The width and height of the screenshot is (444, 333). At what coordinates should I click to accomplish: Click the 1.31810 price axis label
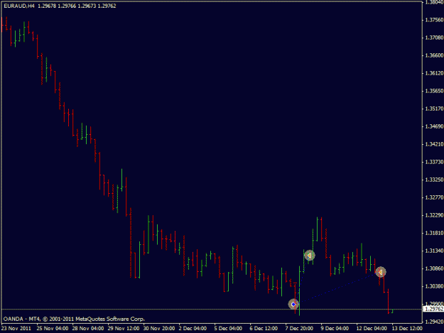click(434, 233)
